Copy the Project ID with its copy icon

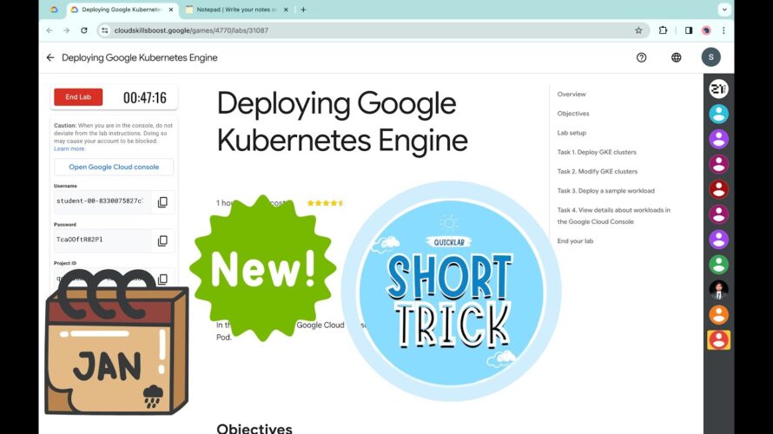coord(162,279)
